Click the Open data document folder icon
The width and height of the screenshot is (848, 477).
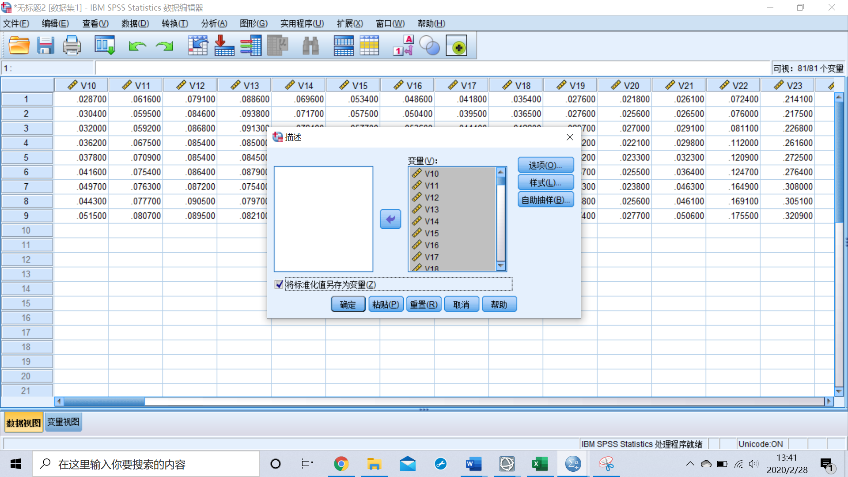pos(19,45)
